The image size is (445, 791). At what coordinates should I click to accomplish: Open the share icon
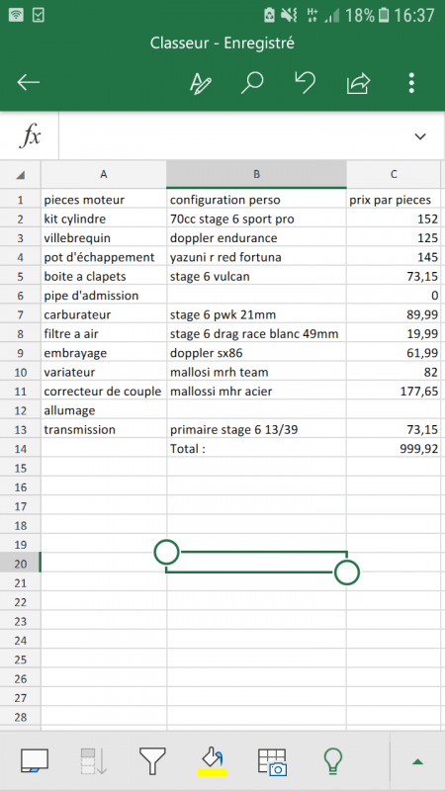(x=359, y=83)
